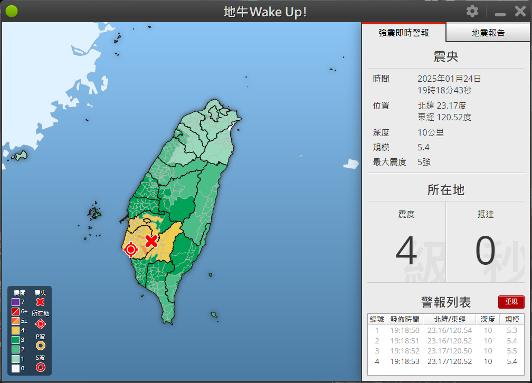Click the 震央 section heading
Image resolution: width=532 pixels, height=383 pixels.
coord(446,56)
